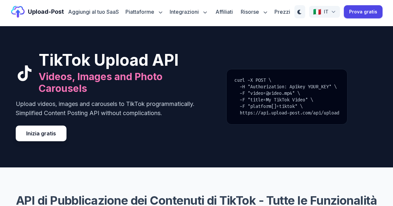Screen dimensions: 393x206
Task: Go to the Prezzi page
Action: (x=282, y=12)
